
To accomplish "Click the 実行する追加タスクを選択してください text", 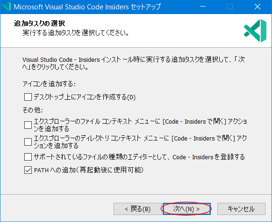I will tap(76, 33).
